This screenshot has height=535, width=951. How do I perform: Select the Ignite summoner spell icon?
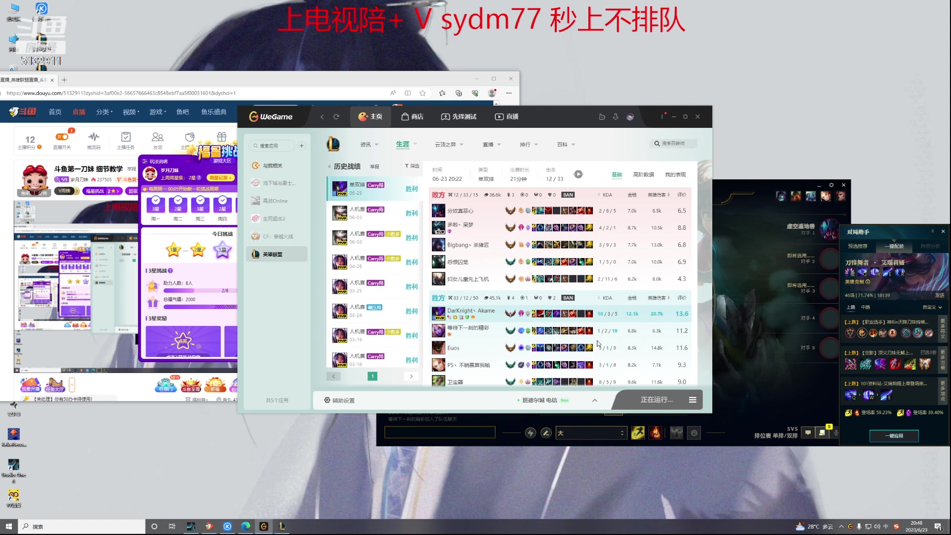655,433
